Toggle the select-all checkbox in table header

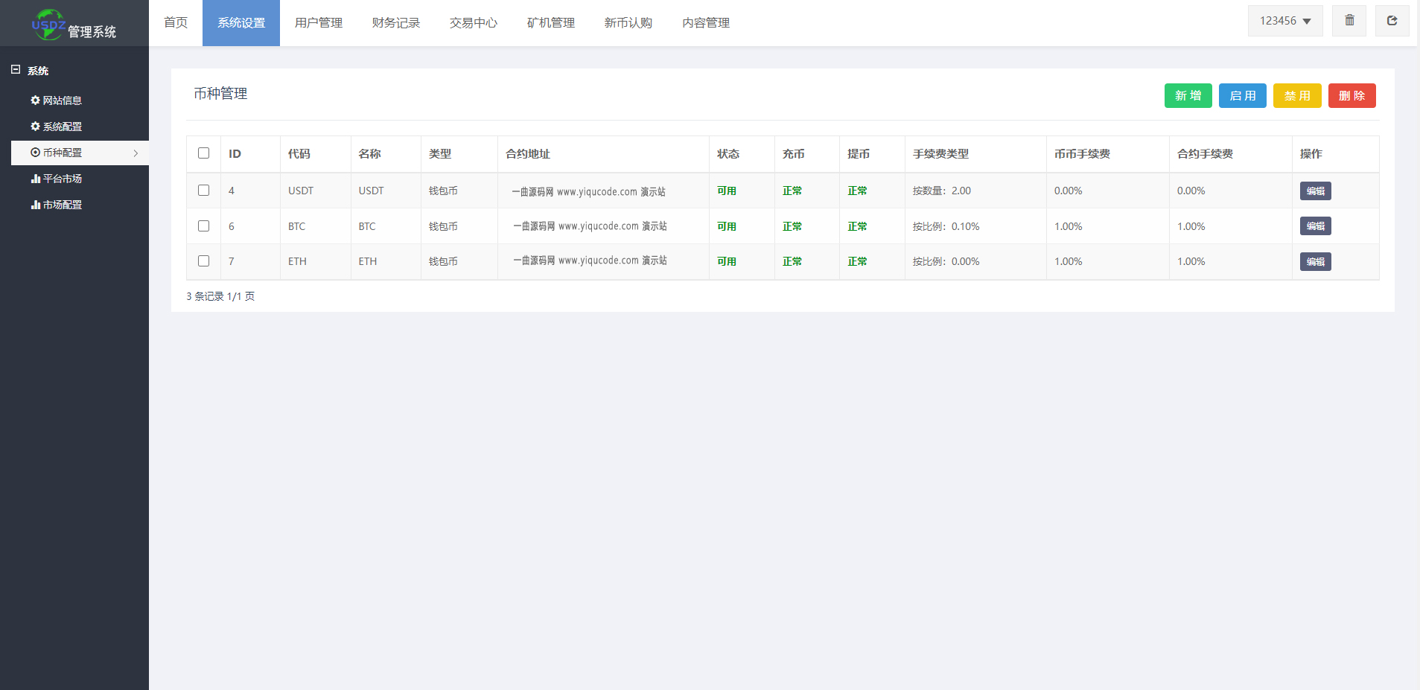point(203,153)
